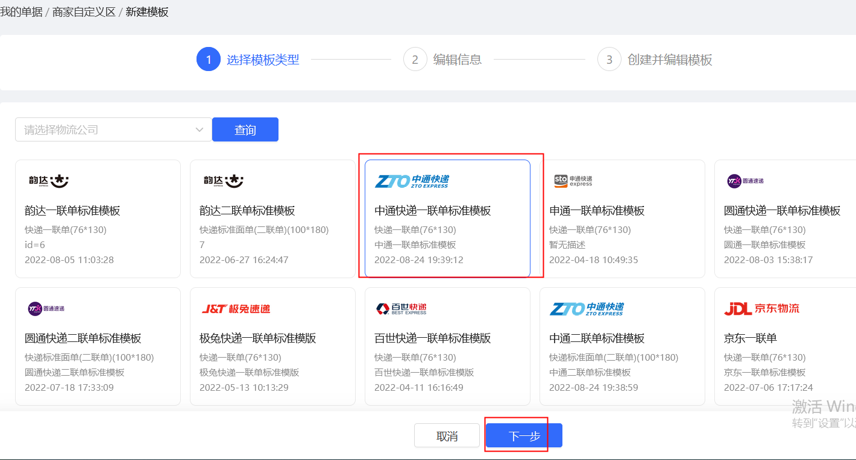Screen dimensions: 856x460
Task: Click 暂无描述 on the 申通 card
Action: [567, 245]
